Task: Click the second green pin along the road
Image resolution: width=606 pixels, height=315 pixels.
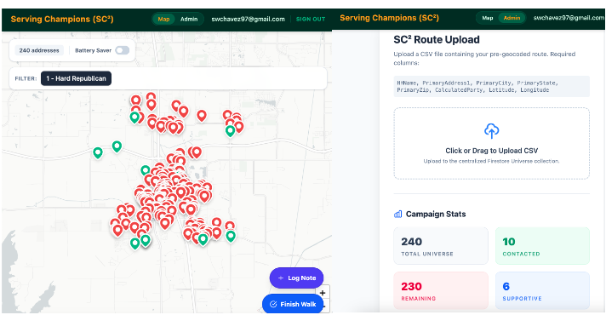Action: pos(117,146)
